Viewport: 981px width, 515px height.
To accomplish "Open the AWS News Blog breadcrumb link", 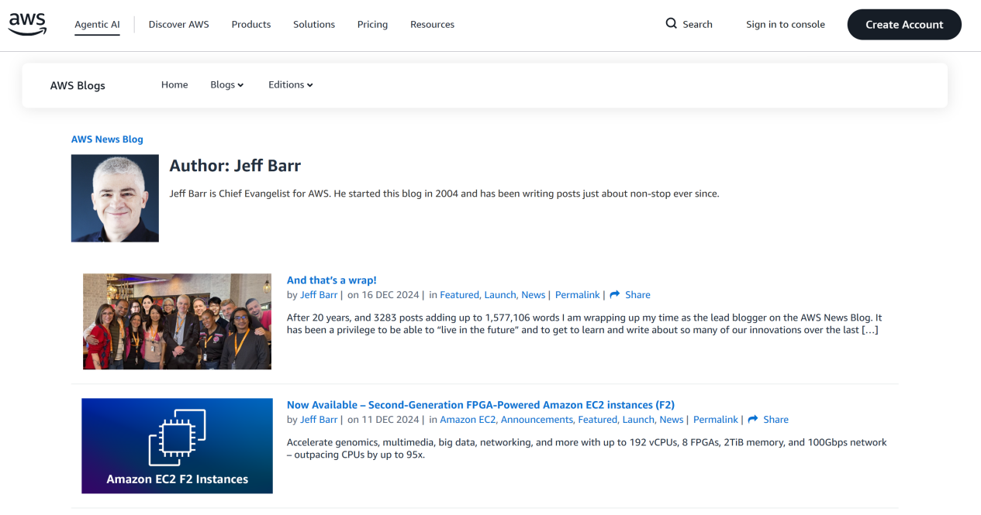I will point(107,139).
